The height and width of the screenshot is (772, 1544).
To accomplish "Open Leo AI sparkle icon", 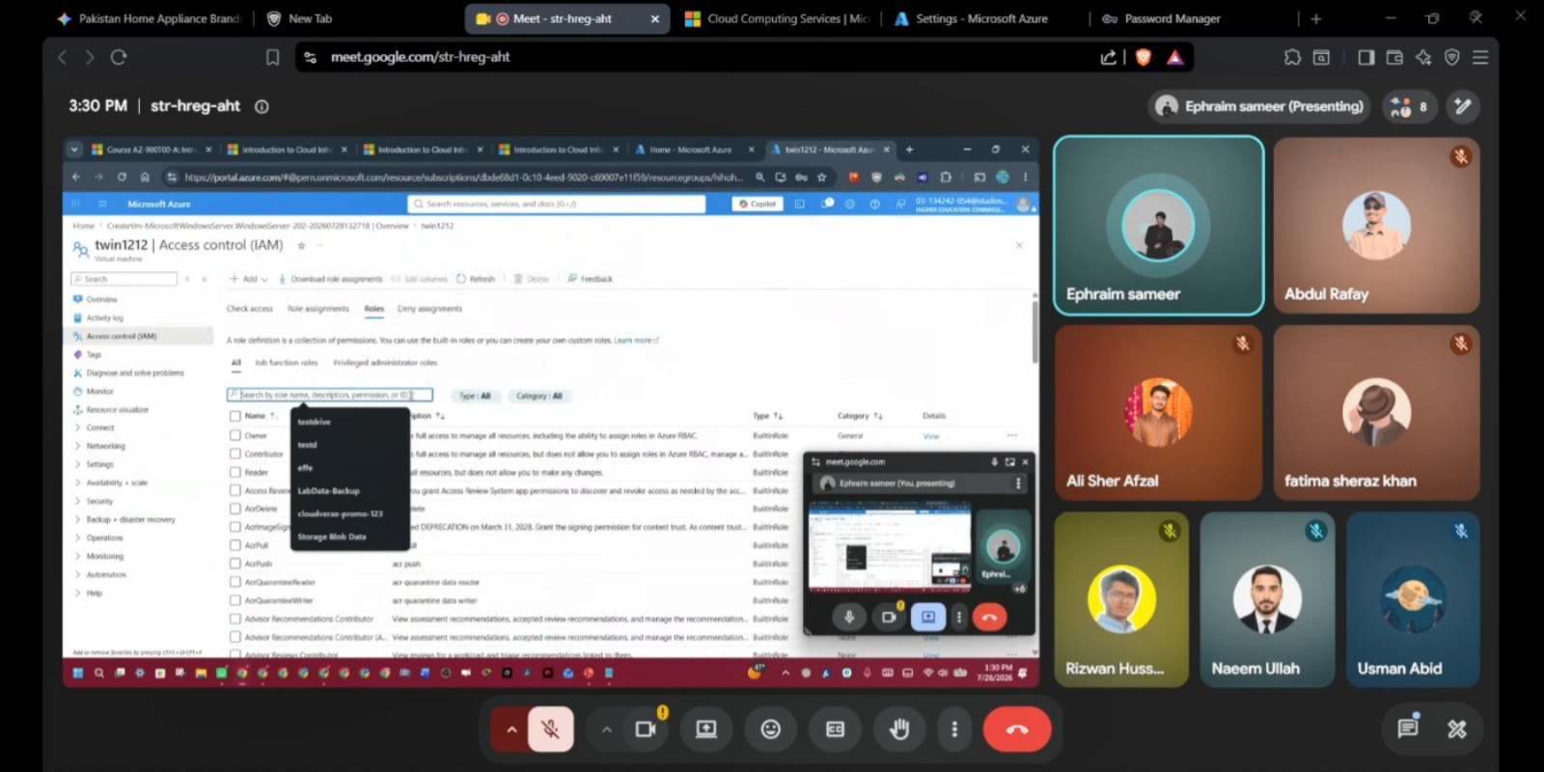I will (1423, 57).
